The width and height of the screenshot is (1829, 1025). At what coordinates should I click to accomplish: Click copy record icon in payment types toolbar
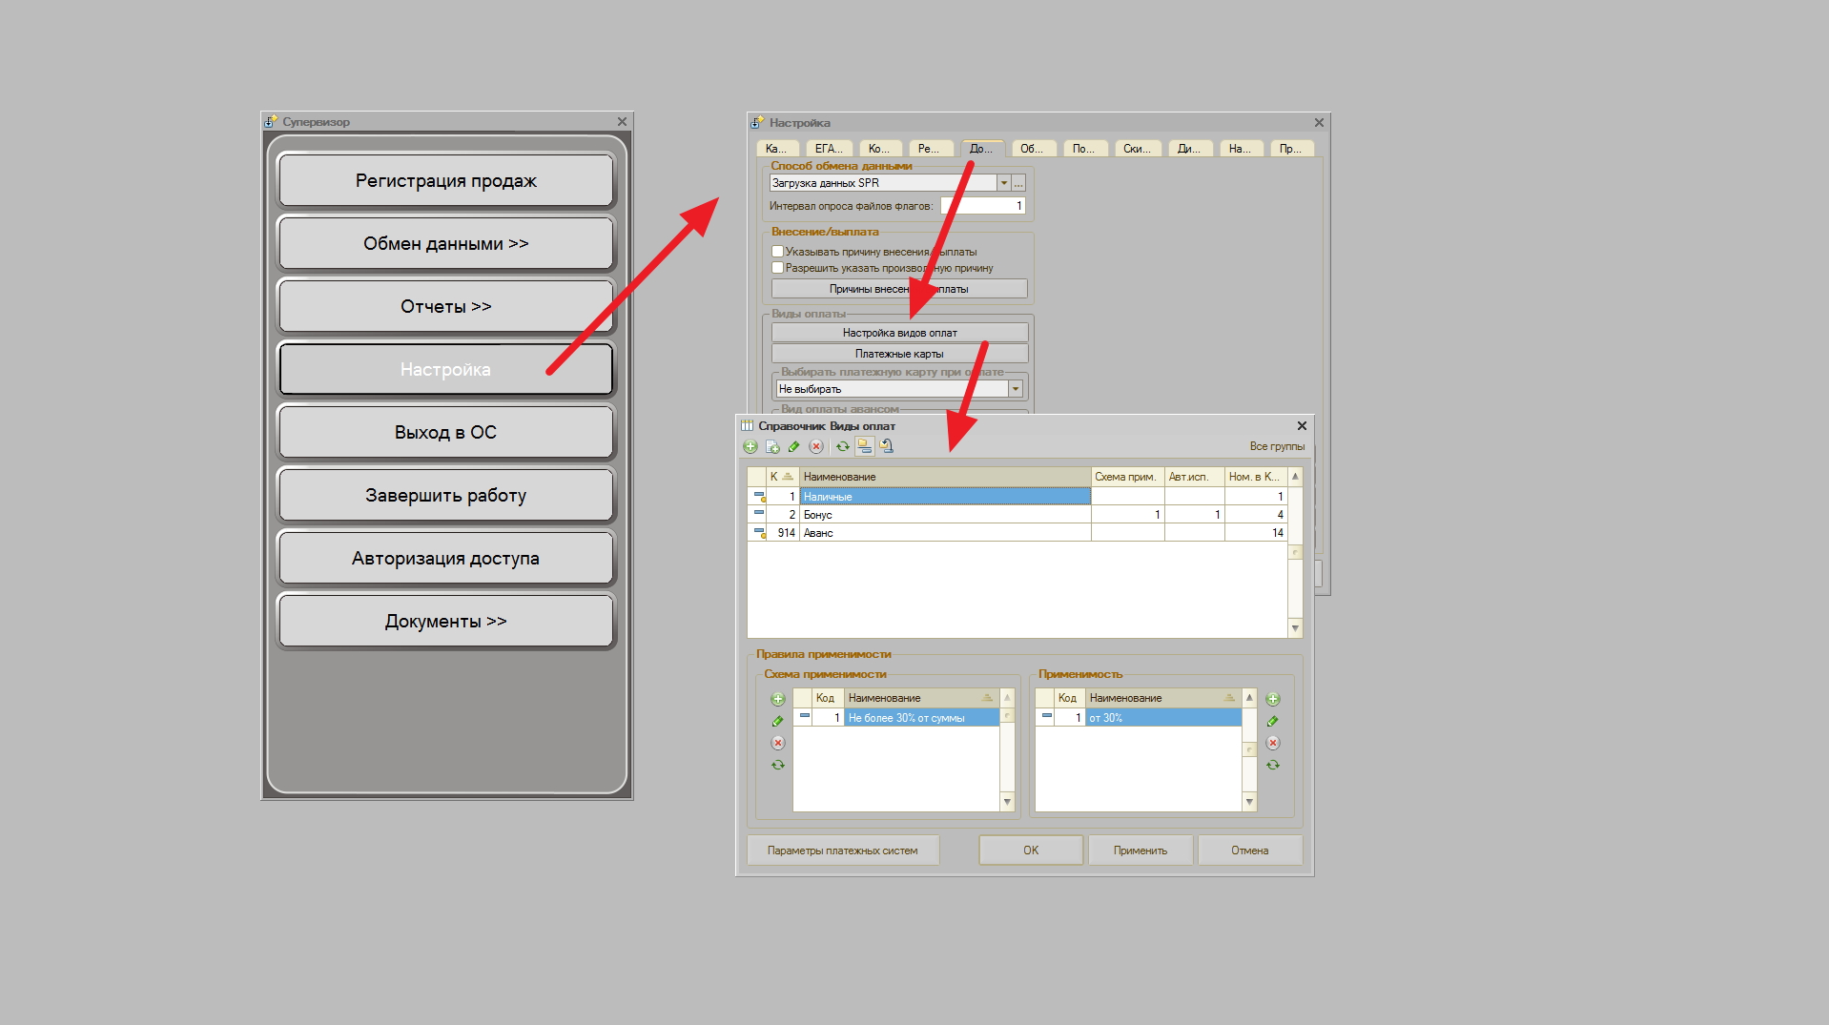click(772, 447)
